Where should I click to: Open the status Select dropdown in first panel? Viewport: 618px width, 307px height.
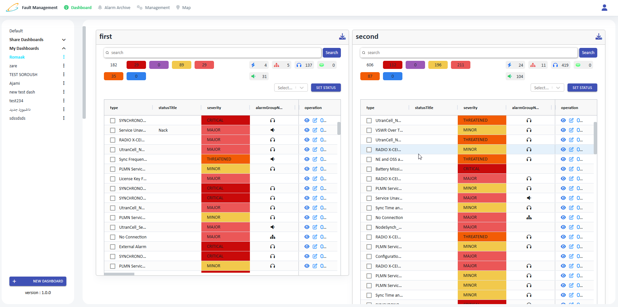291,88
